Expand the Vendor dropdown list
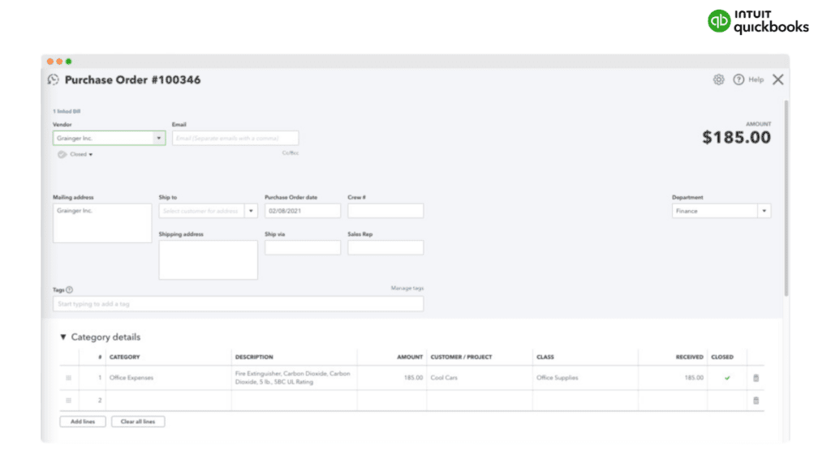Viewport: 831px width, 467px height. (x=158, y=139)
